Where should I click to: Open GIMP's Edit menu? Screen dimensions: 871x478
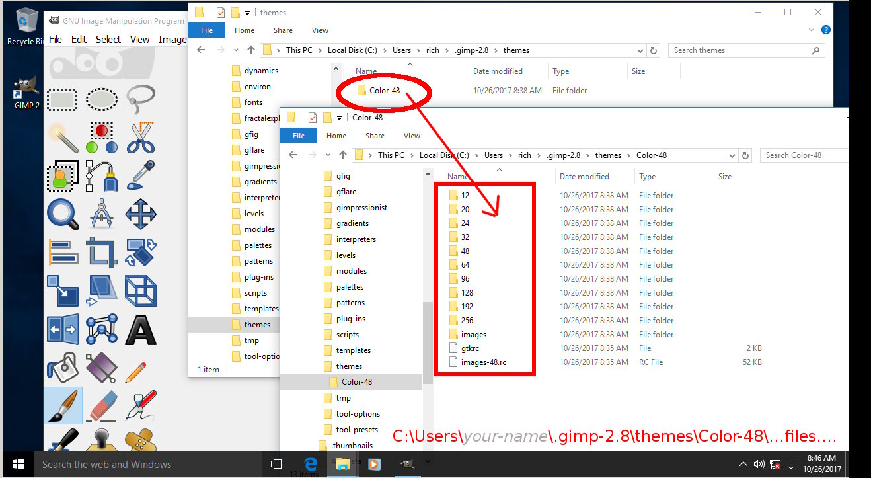(79, 40)
